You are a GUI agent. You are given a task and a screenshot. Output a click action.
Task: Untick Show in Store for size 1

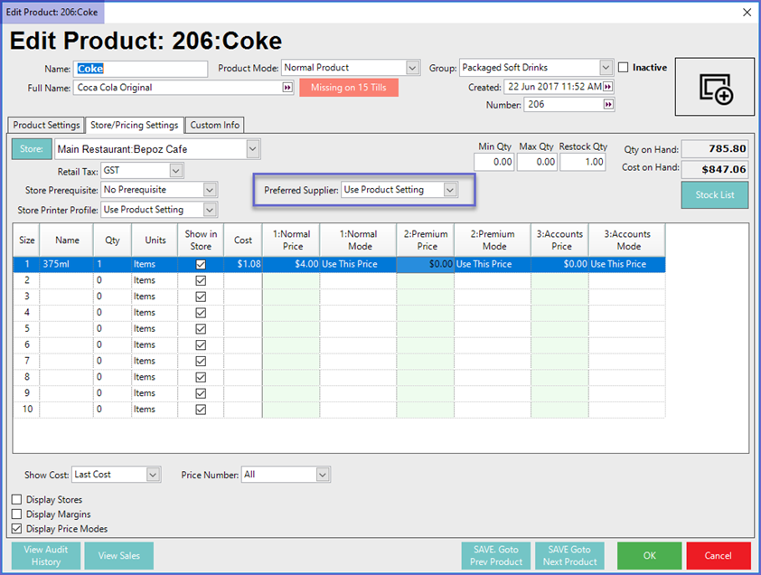[201, 264]
